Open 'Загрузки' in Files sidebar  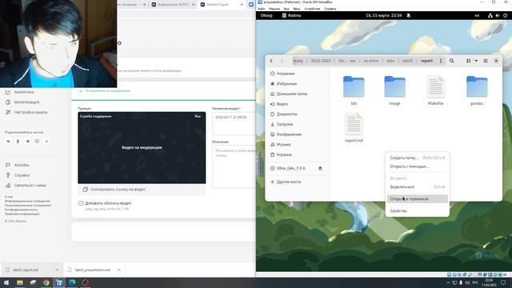click(x=297, y=124)
